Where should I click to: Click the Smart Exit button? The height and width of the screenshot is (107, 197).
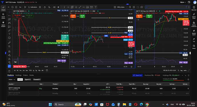(x=137, y=75)
